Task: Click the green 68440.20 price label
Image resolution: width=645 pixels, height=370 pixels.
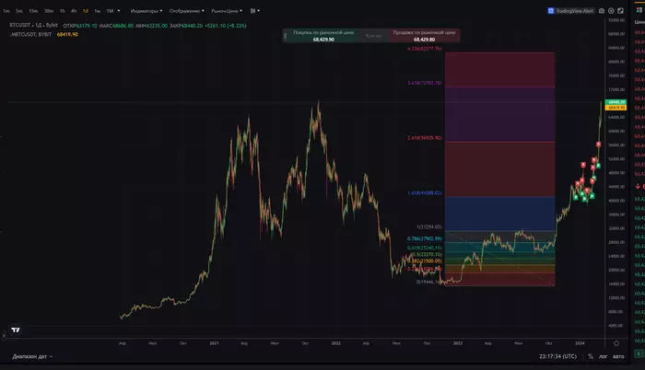Action: 616,102
